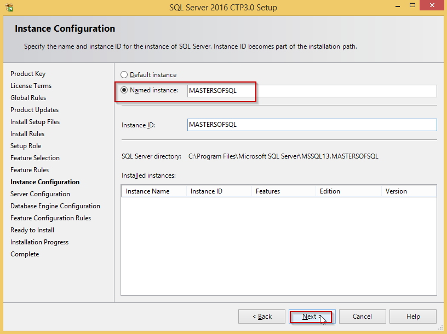The height and width of the screenshot is (334, 447).
Task: Close the setup window
Action: (x=432, y=5)
